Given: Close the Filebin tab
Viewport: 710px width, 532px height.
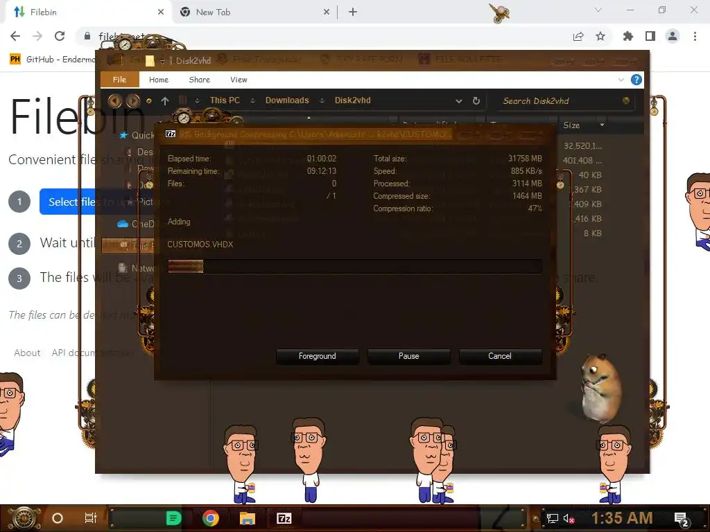Looking at the screenshot, I should click(161, 12).
